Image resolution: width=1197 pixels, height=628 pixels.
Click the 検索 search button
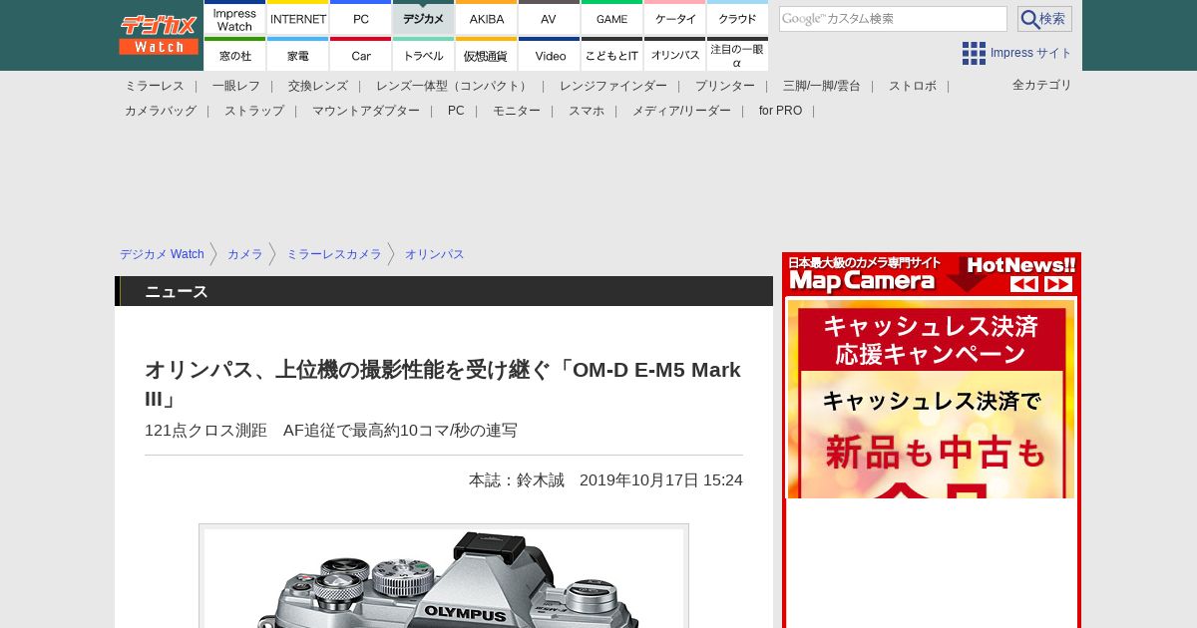[1044, 19]
